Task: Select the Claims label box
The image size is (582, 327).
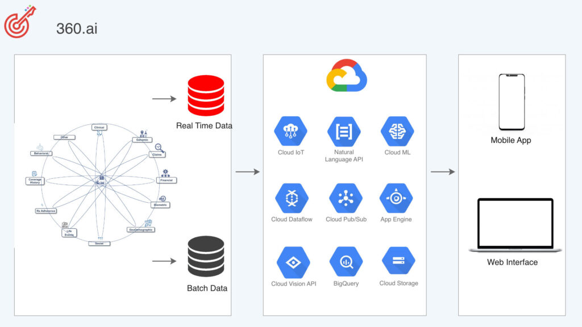Action: [157, 154]
